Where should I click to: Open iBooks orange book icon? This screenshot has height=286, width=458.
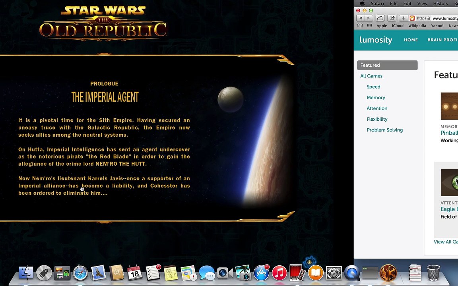tap(316, 273)
